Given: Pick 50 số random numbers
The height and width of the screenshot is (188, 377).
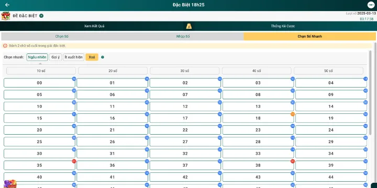Looking at the screenshot, I should pyautogui.click(x=328, y=70).
